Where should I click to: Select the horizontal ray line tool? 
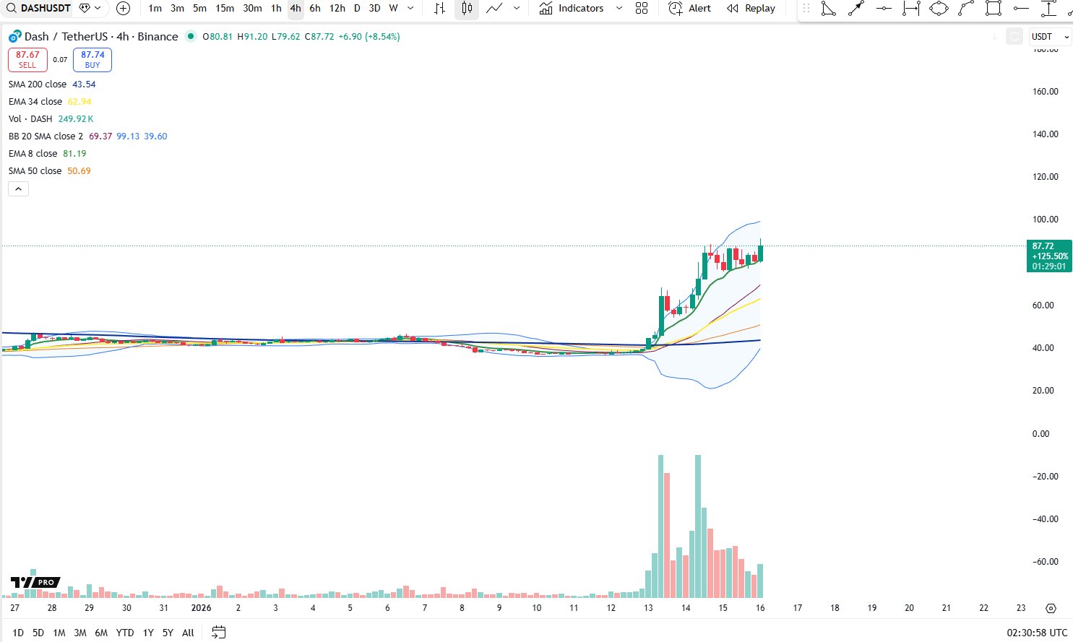click(1021, 9)
